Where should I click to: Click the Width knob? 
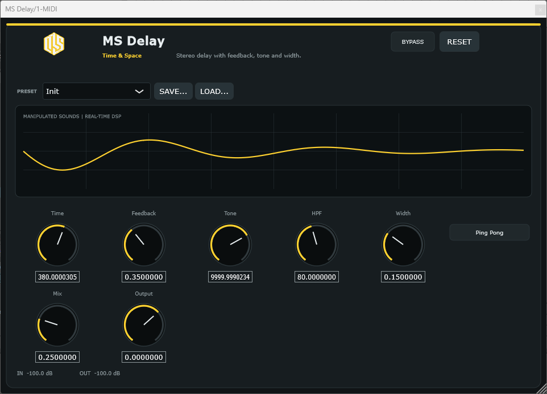403,244
